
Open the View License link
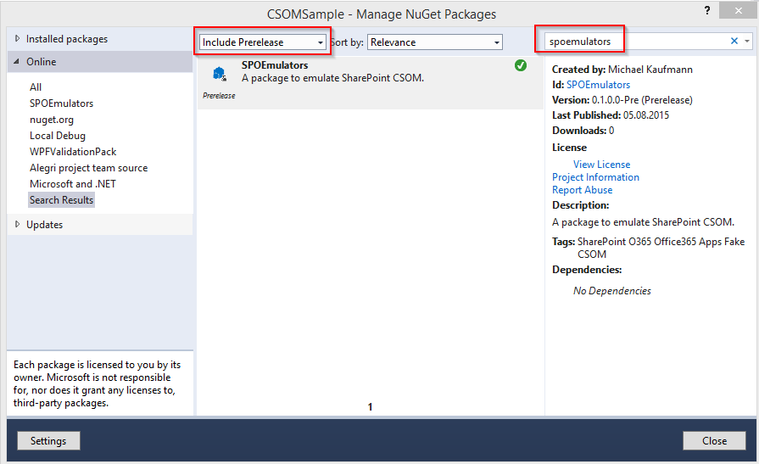click(x=601, y=165)
